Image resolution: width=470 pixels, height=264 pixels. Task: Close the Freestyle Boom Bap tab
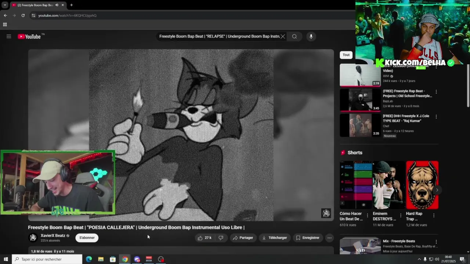click(62, 5)
